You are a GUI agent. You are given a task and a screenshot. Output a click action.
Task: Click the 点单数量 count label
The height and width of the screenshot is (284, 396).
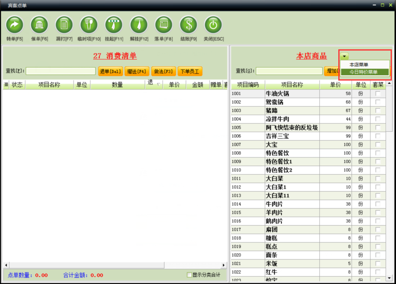(x=20, y=275)
